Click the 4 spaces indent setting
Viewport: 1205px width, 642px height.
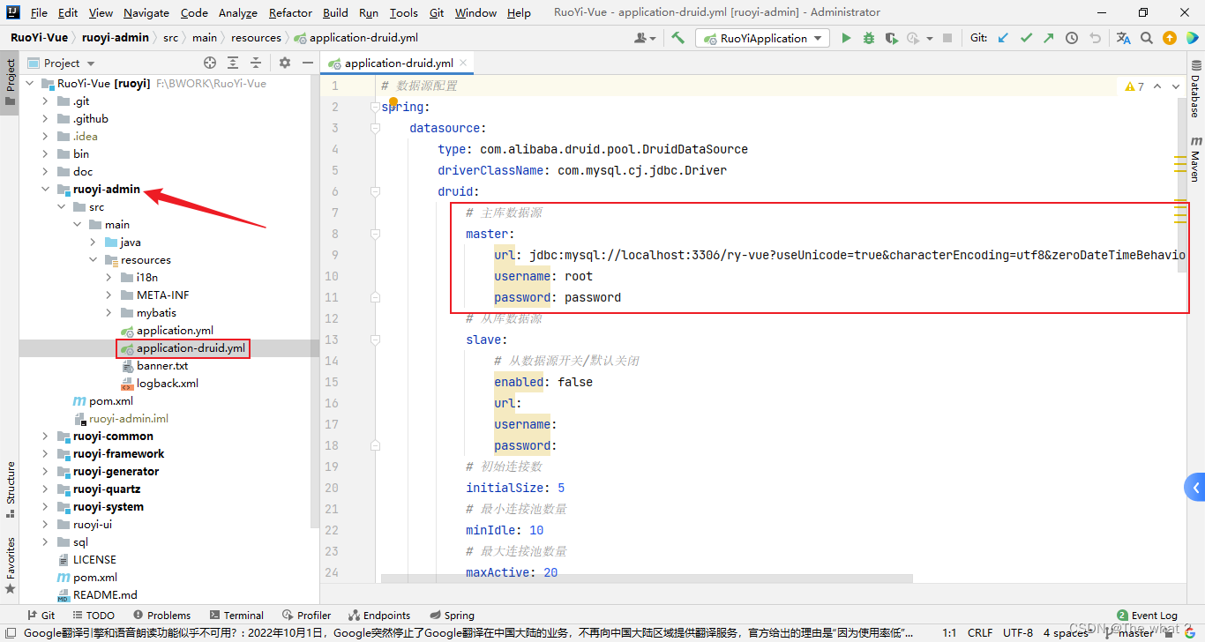coord(1066,632)
